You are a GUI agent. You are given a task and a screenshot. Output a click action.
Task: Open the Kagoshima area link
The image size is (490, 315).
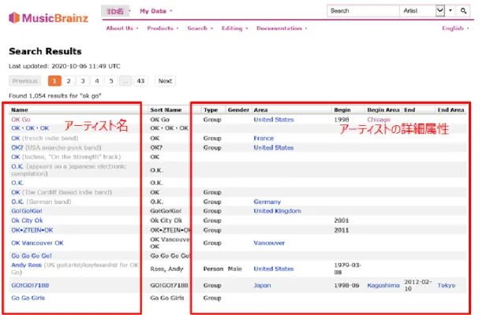383,285
